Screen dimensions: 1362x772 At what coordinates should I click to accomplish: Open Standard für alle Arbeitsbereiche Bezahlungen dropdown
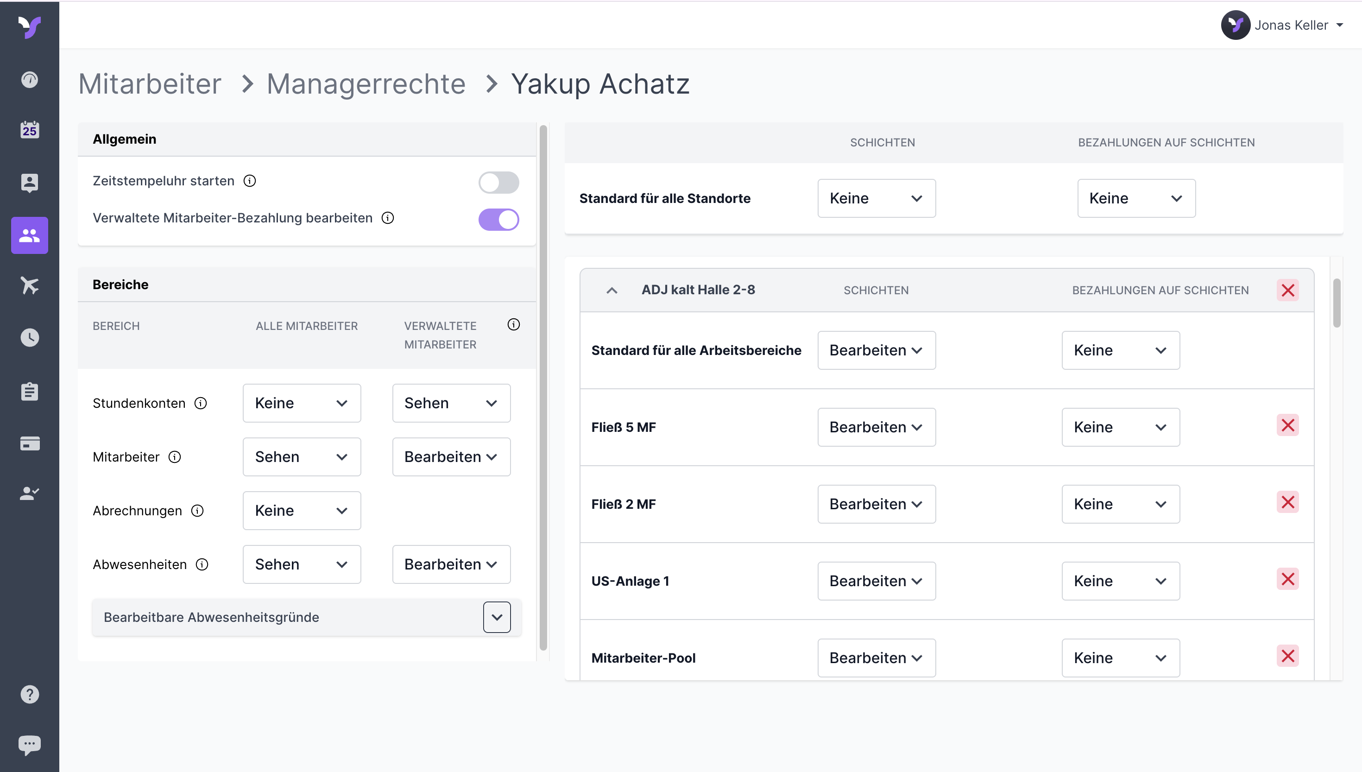pyautogui.click(x=1122, y=350)
